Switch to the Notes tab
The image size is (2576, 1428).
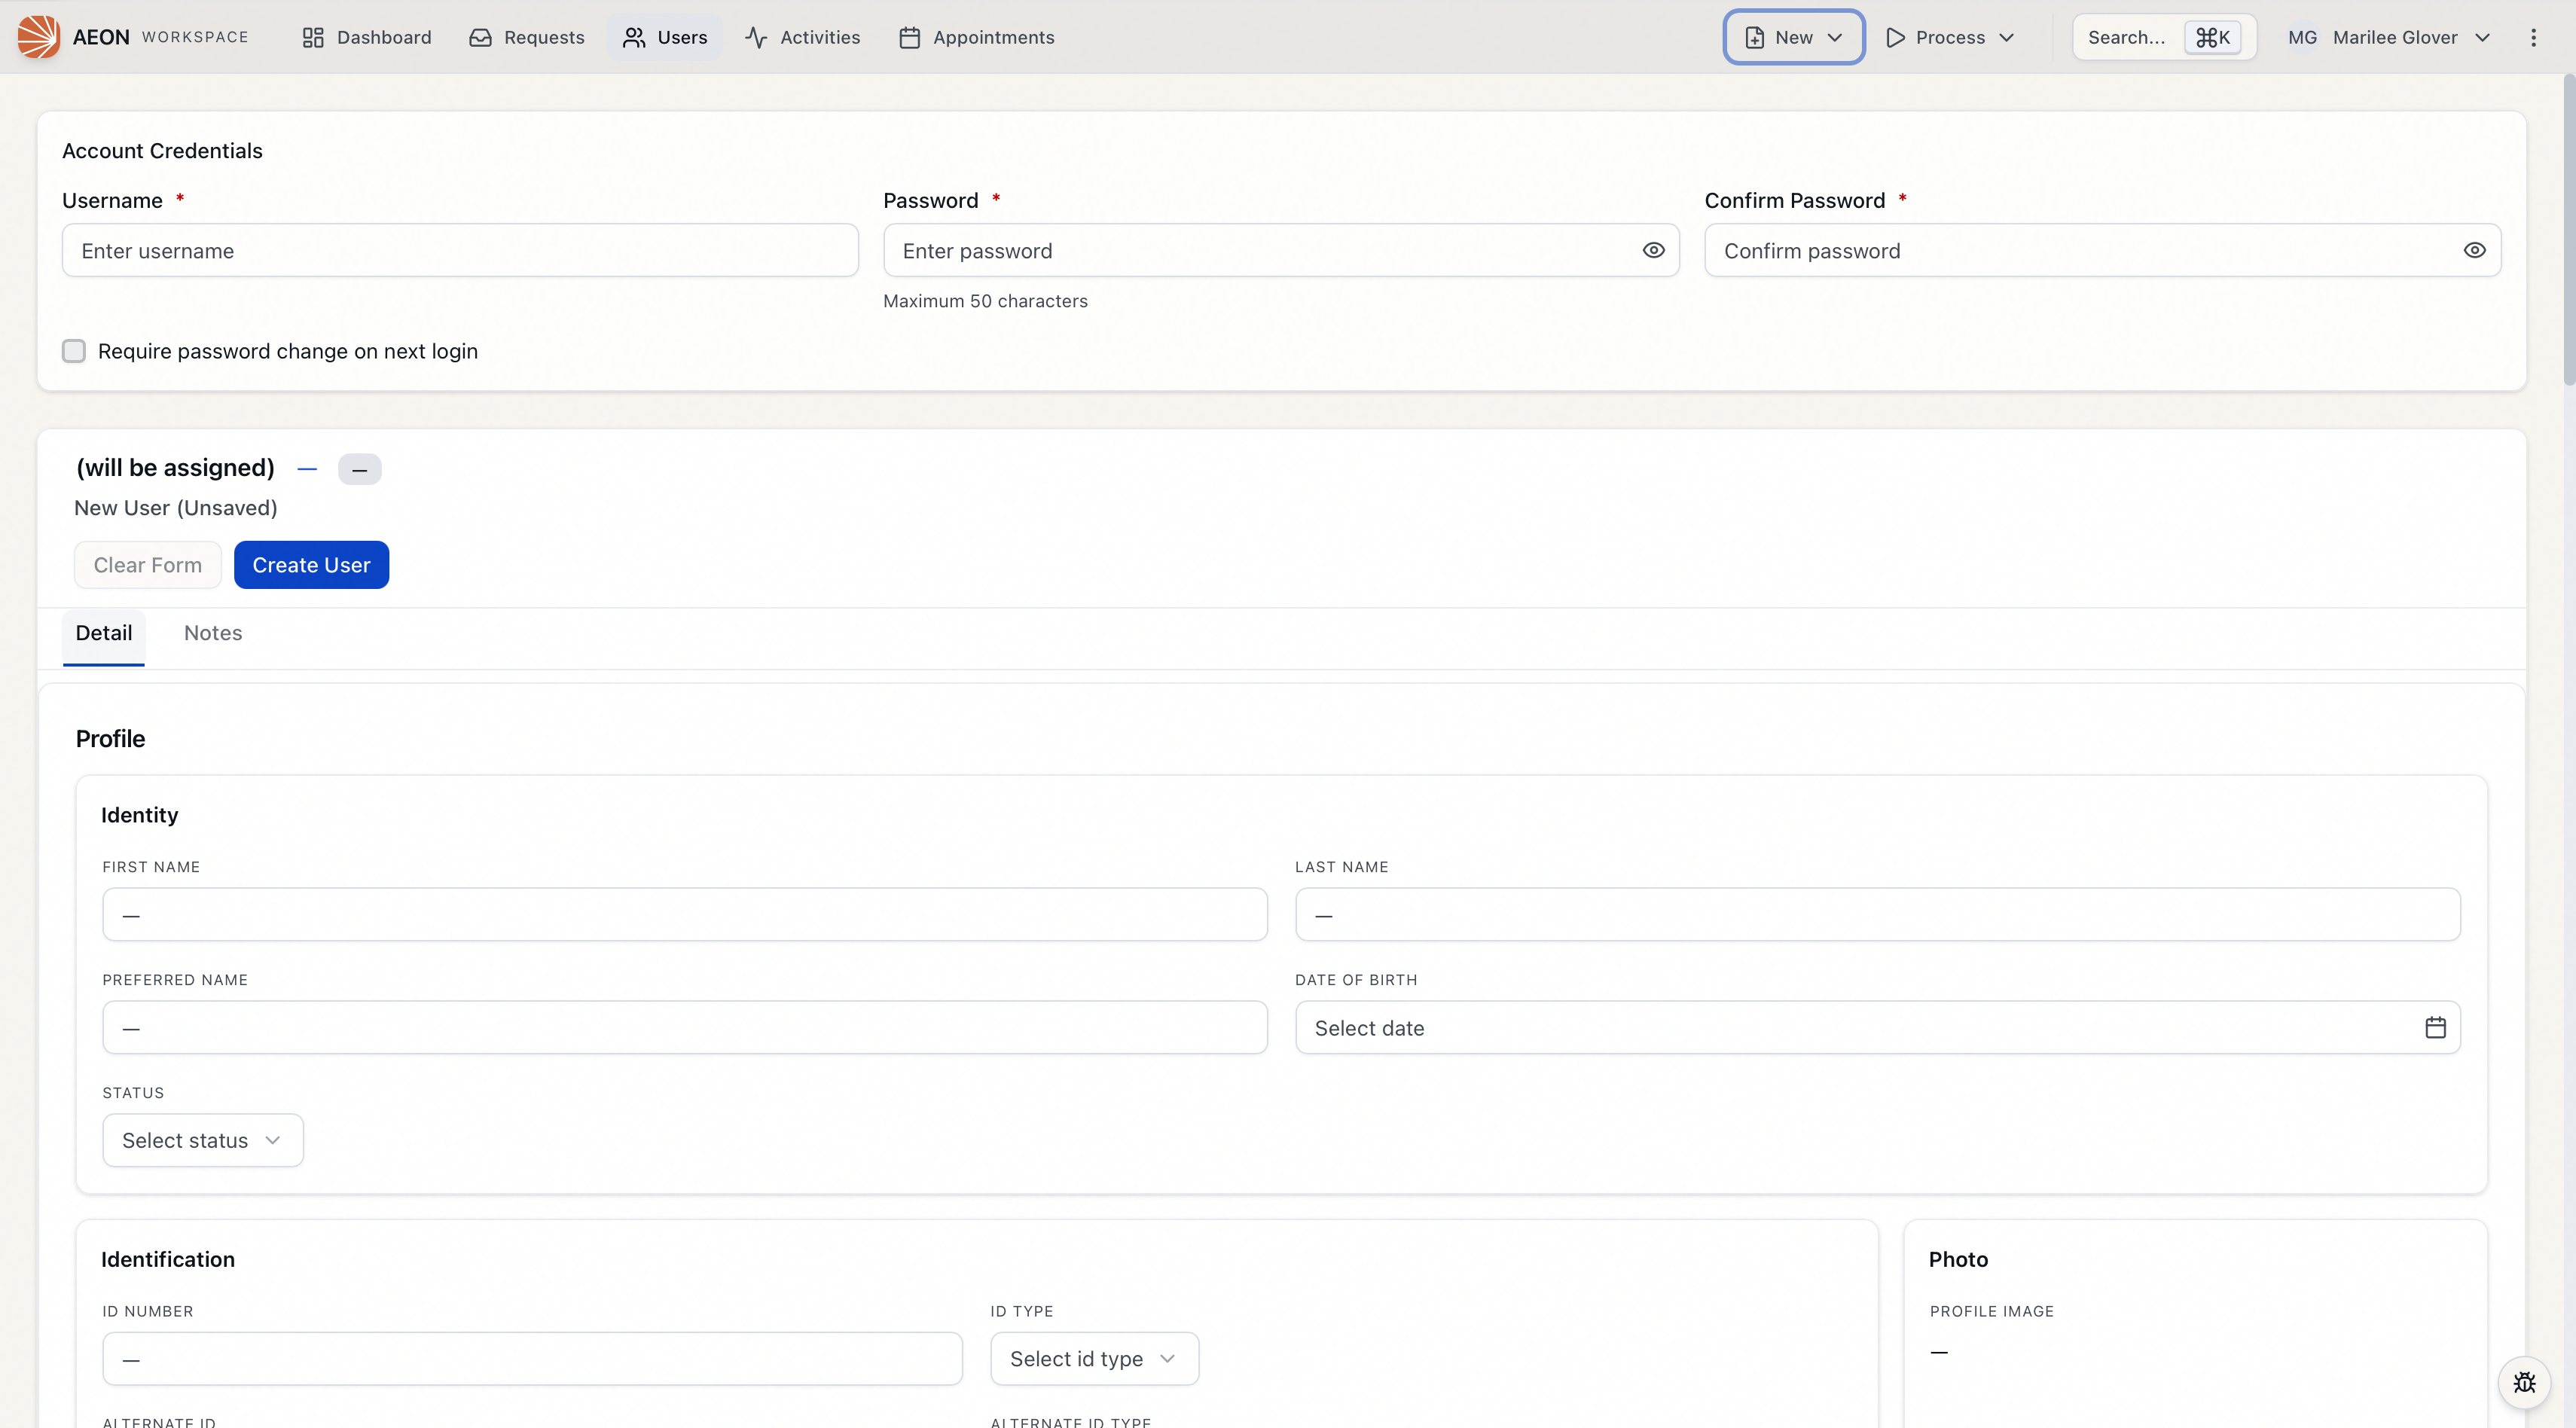pyautogui.click(x=213, y=633)
